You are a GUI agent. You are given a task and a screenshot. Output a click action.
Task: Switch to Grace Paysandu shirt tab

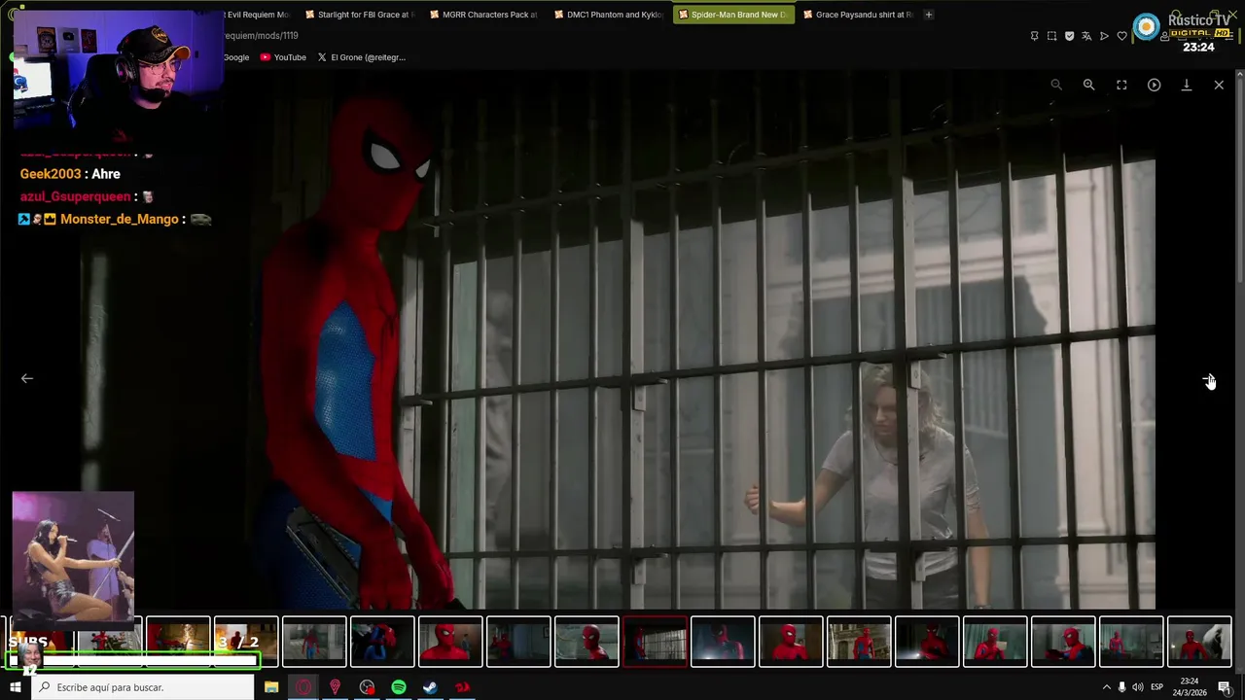coord(857,15)
